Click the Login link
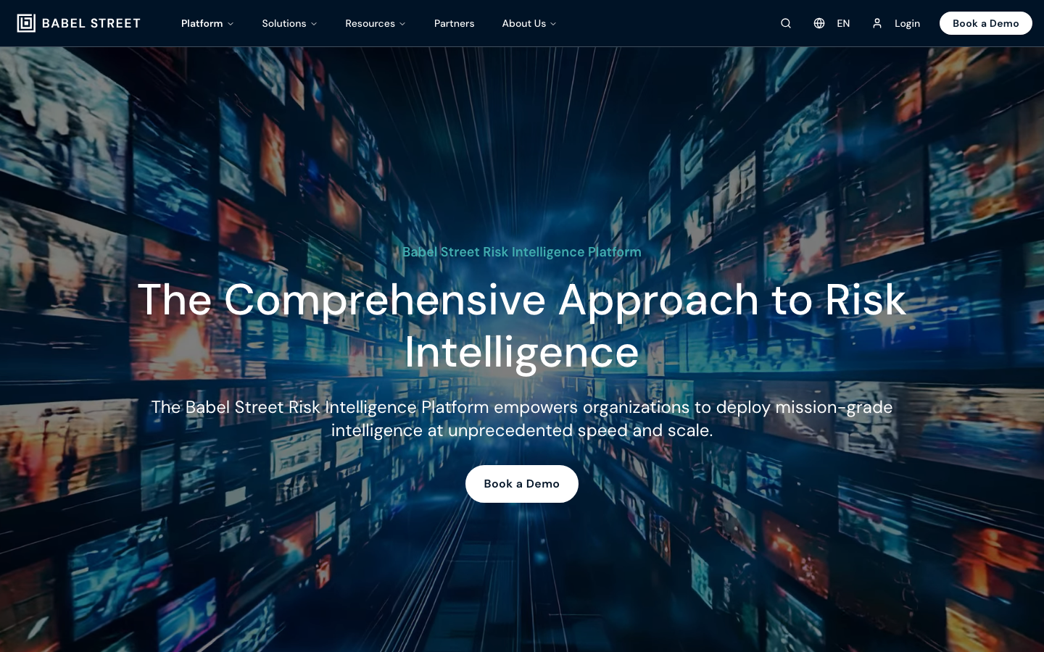The image size is (1044, 652). (x=907, y=23)
